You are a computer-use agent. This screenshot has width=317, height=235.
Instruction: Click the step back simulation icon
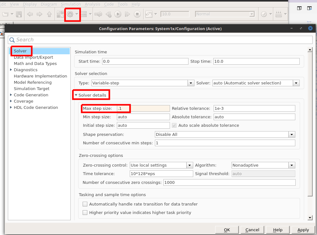(x=109, y=14)
